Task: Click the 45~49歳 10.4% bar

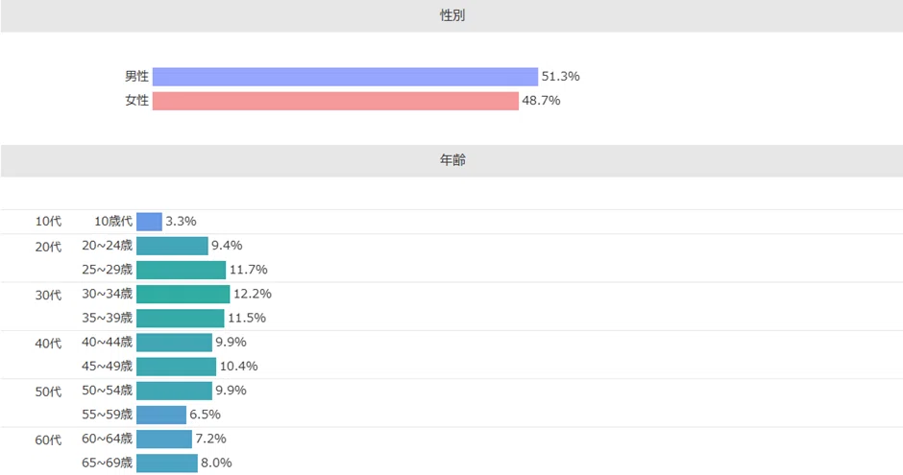Action: tap(176, 367)
